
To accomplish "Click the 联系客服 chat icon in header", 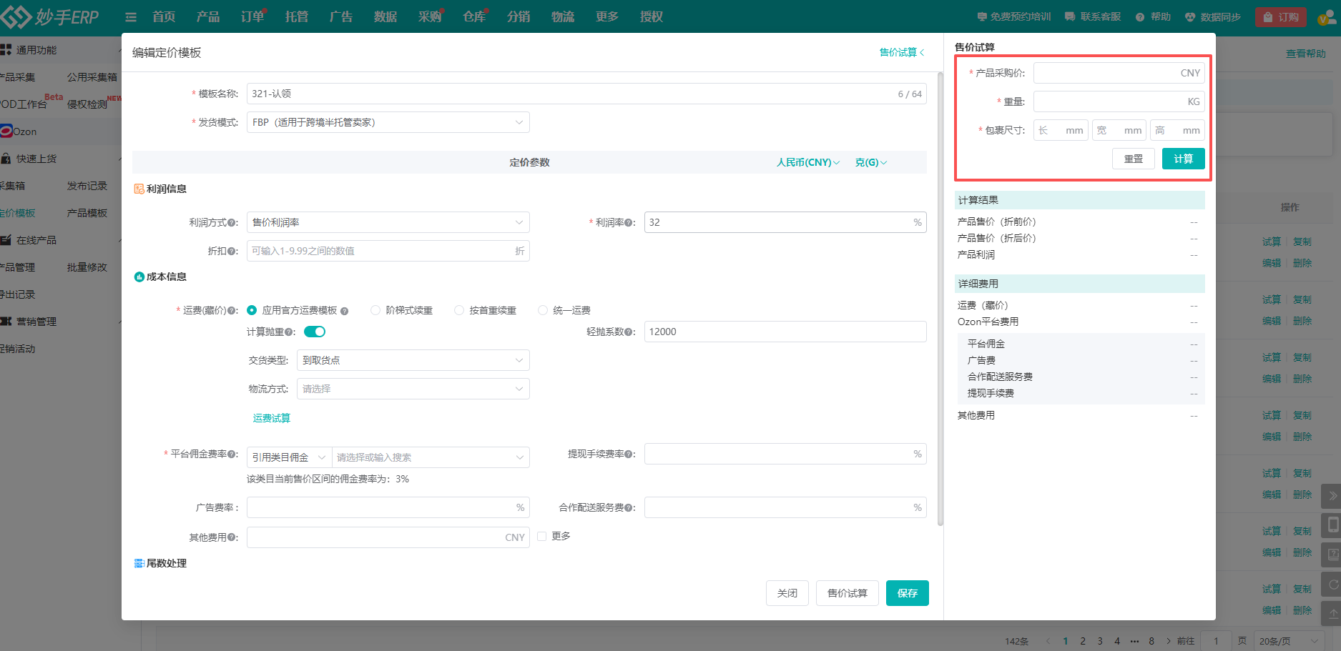I will [x=1070, y=16].
